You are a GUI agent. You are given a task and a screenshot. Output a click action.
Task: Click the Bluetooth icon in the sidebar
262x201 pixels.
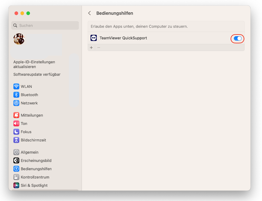[x=16, y=95]
